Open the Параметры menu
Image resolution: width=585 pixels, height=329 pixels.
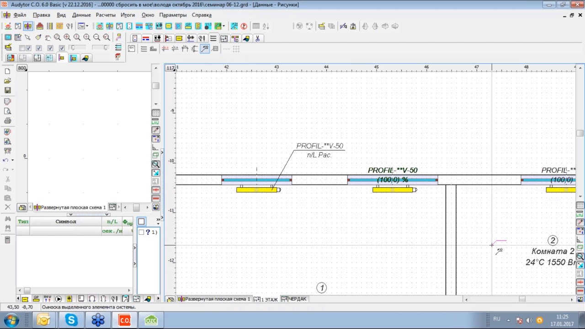click(x=173, y=15)
